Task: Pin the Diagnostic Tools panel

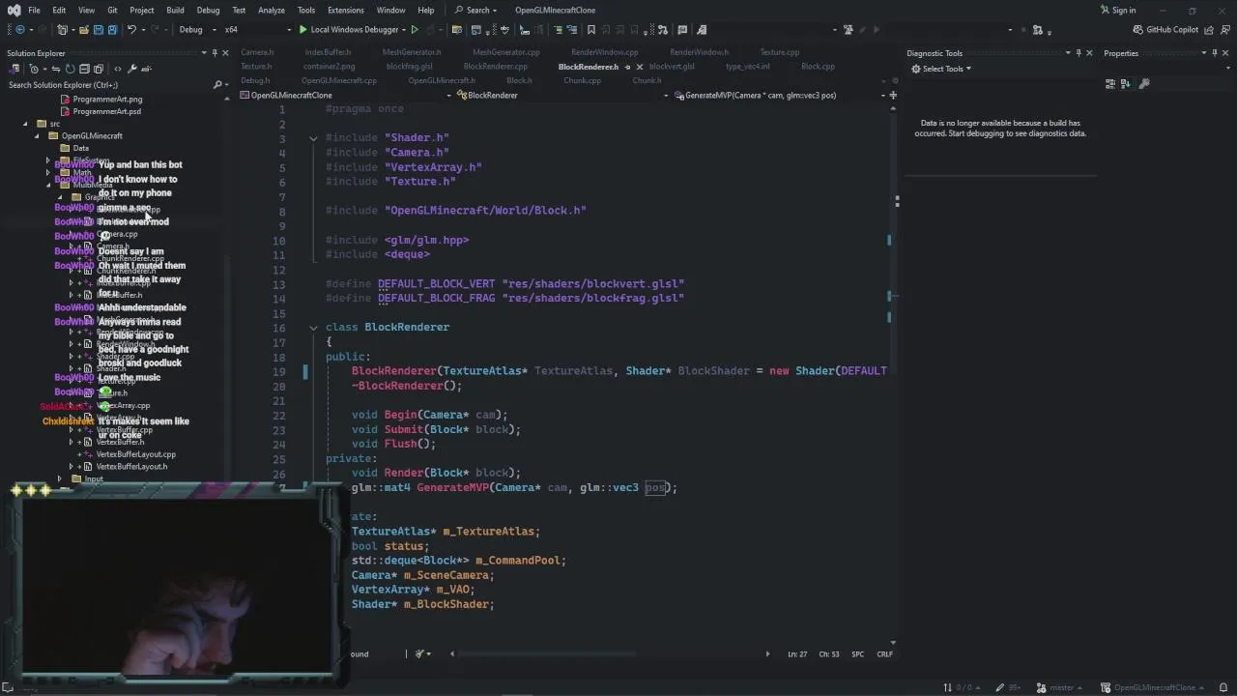Action: [1079, 53]
